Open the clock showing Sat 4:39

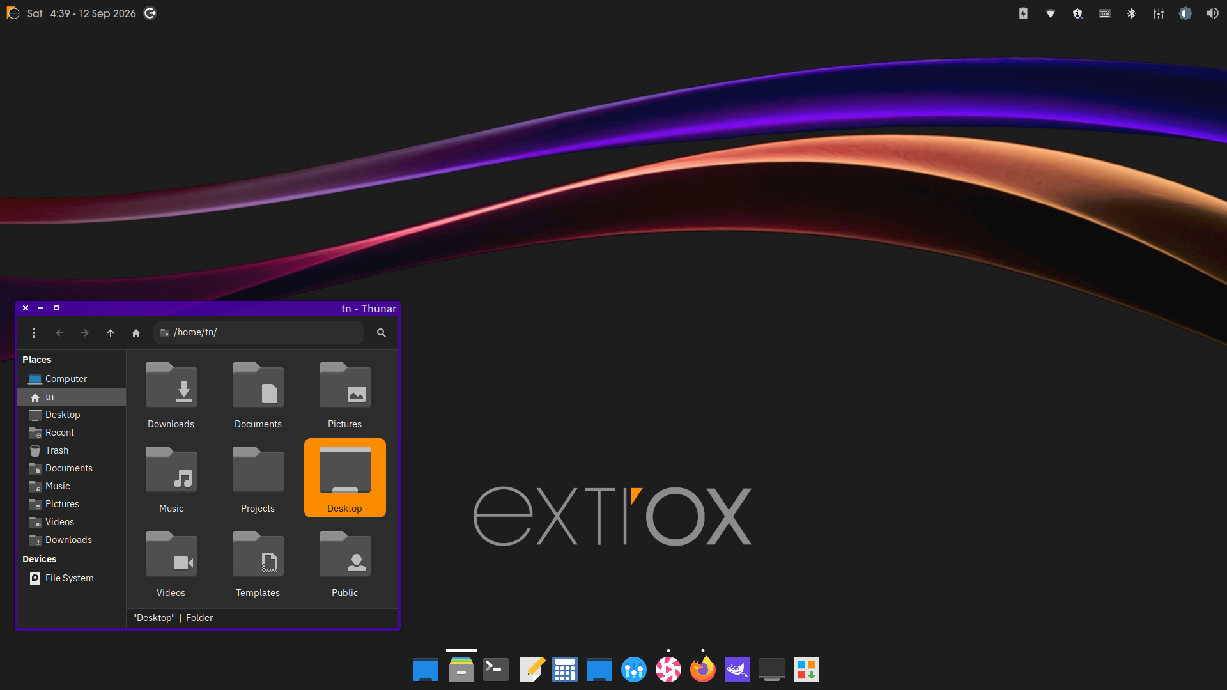click(81, 13)
